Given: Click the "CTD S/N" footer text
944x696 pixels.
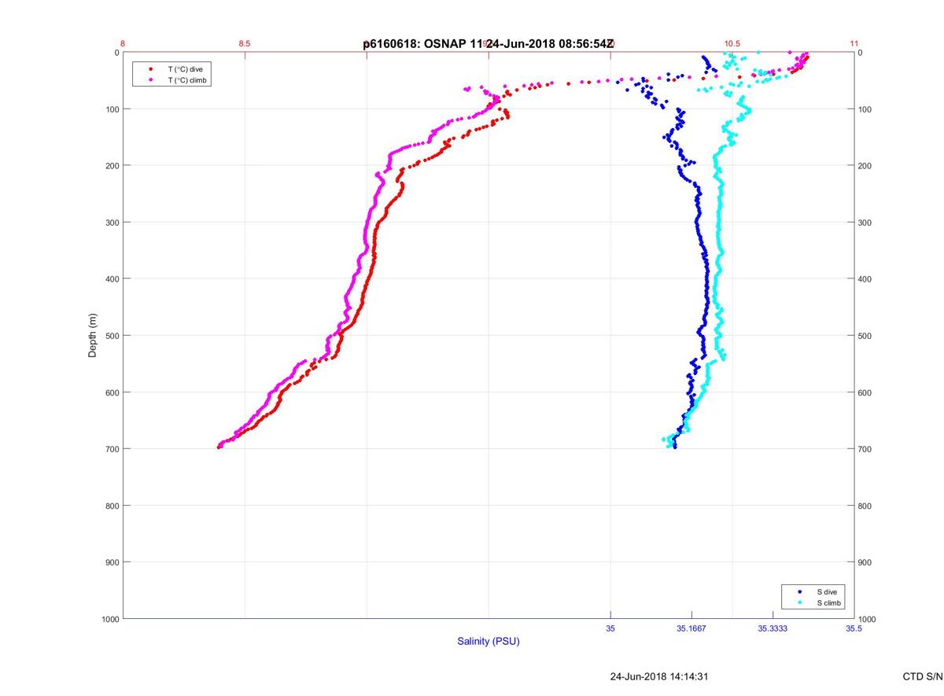Looking at the screenshot, I should coord(922,676).
